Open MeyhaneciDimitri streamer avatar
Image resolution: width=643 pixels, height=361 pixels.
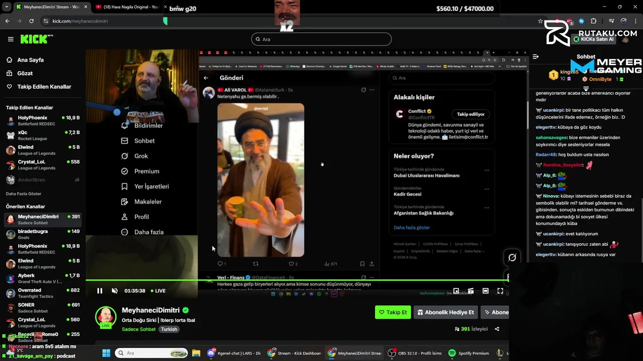tap(105, 316)
